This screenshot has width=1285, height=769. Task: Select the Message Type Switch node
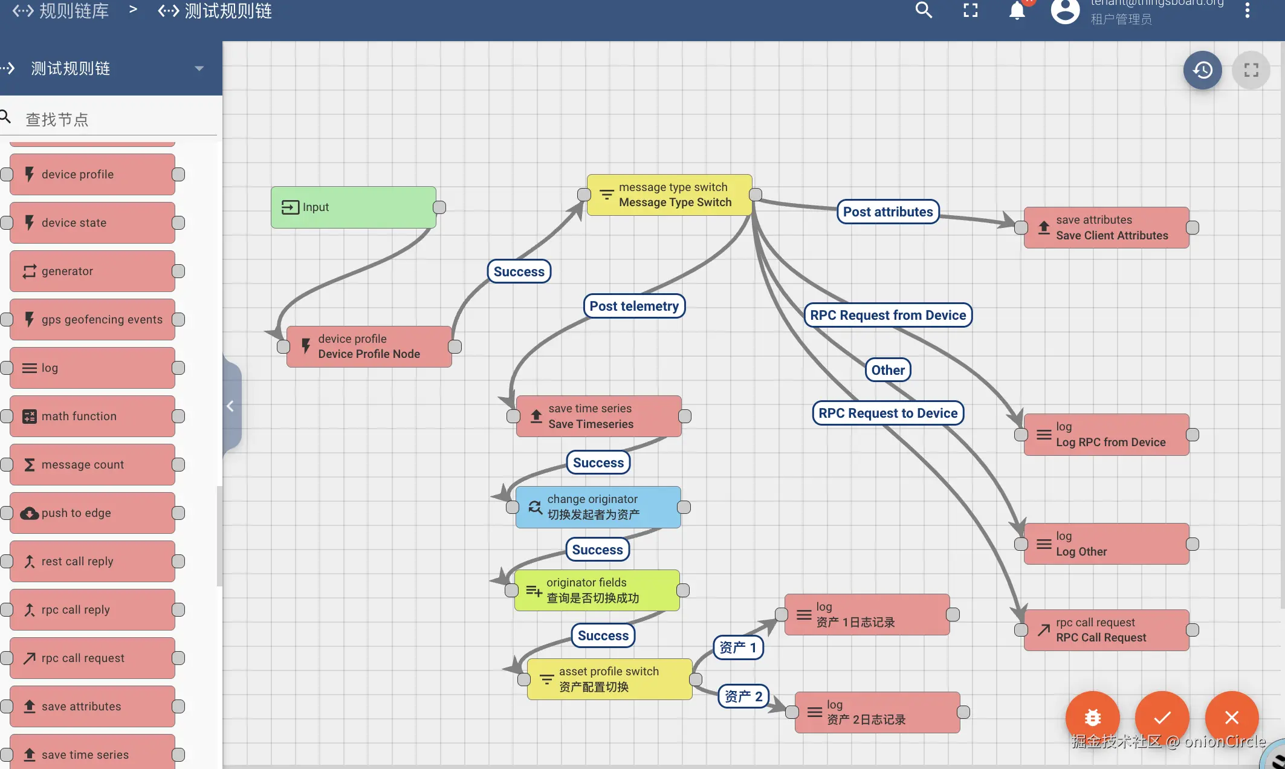[x=669, y=195]
